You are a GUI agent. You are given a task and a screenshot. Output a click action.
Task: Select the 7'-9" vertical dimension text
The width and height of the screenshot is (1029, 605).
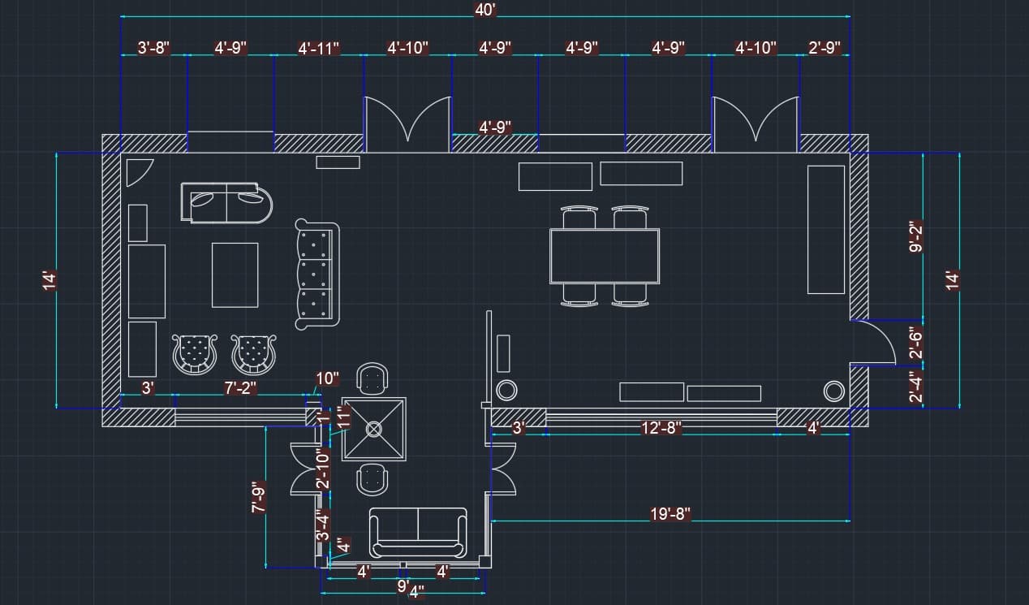(259, 497)
